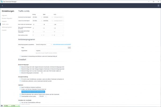Toggle automatic virus check after download checkbox
The height and width of the screenshot is (107, 161).
[20, 56]
